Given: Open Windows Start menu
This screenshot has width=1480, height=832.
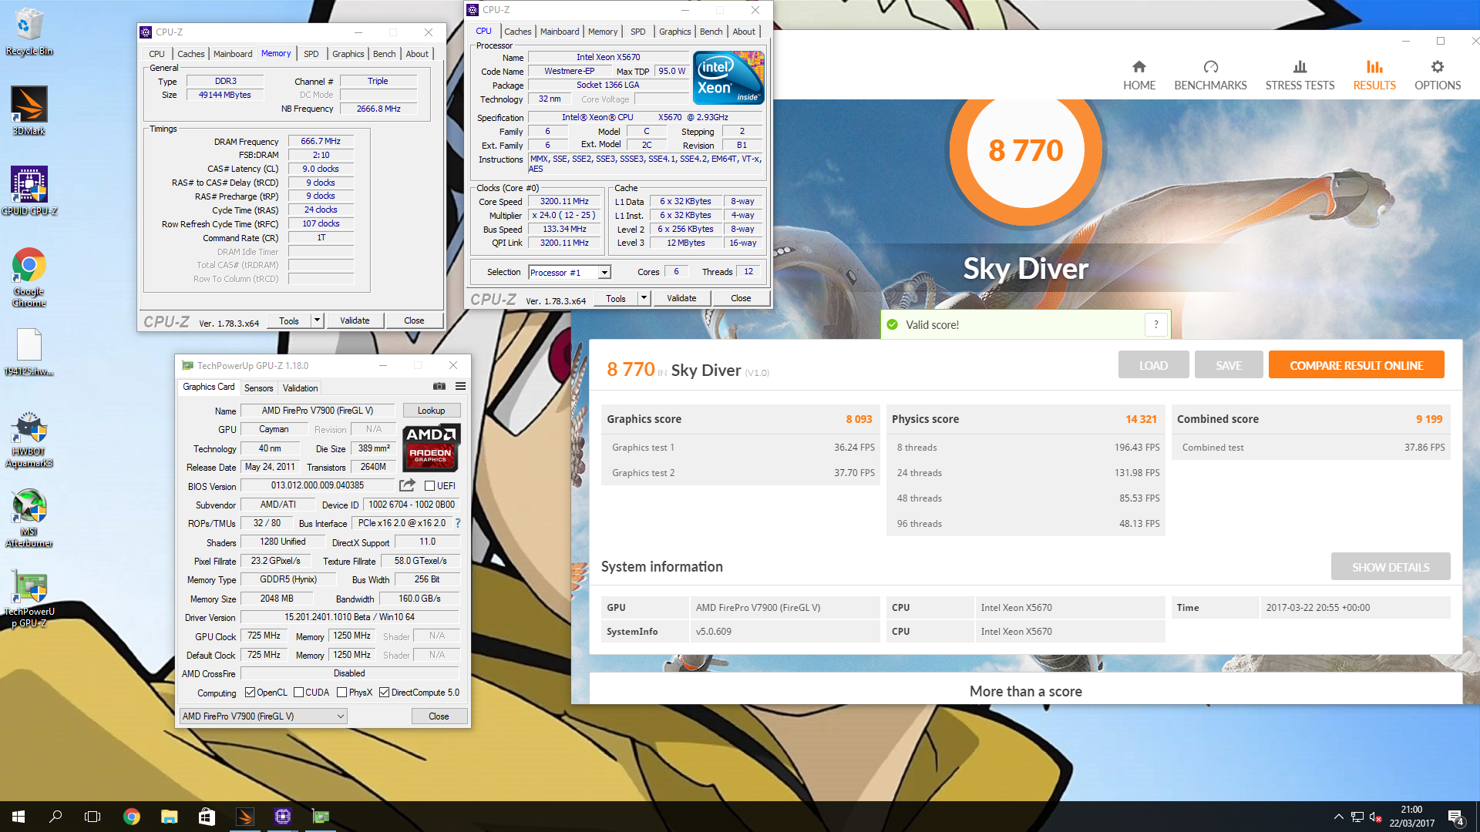Looking at the screenshot, I should (18, 817).
